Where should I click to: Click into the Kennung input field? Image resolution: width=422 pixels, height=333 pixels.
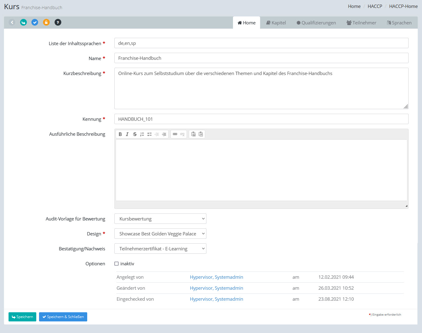[261, 119]
